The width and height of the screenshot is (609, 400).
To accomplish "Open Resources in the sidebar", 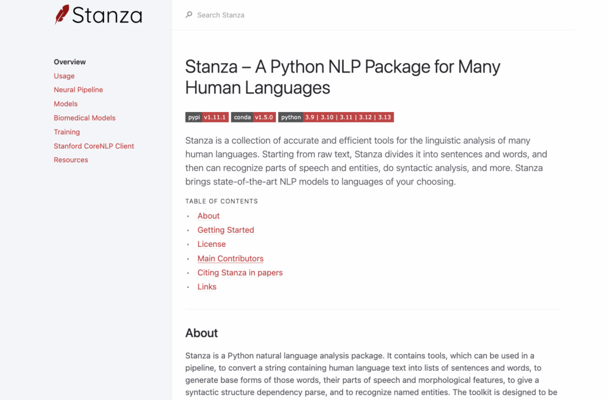I will [x=71, y=160].
